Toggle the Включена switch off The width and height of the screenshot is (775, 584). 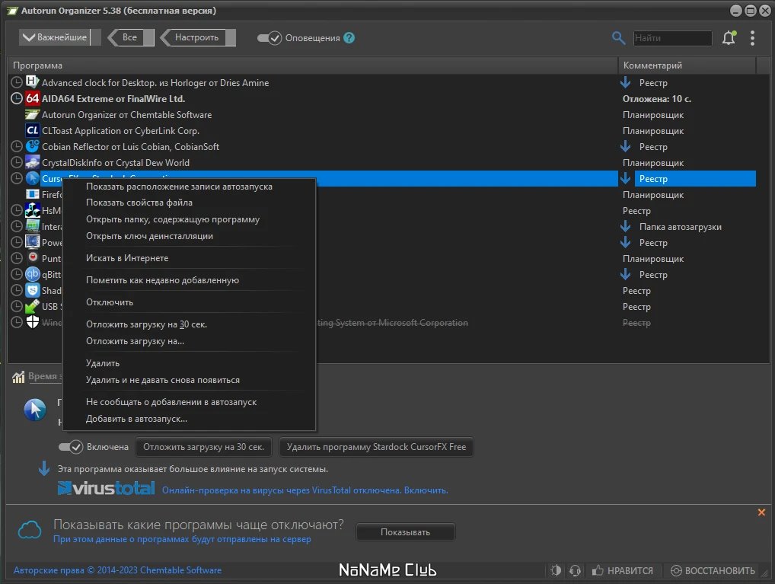[x=71, y=447]
